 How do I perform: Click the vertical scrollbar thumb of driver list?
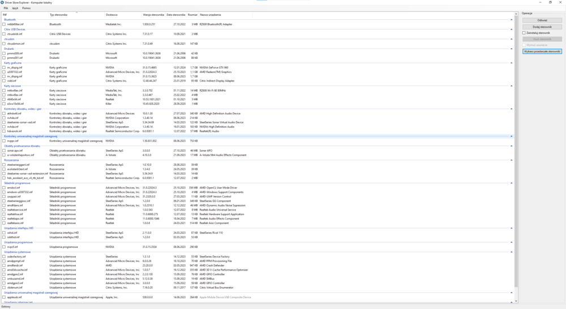pyautogui.click(x=516, y=152)
